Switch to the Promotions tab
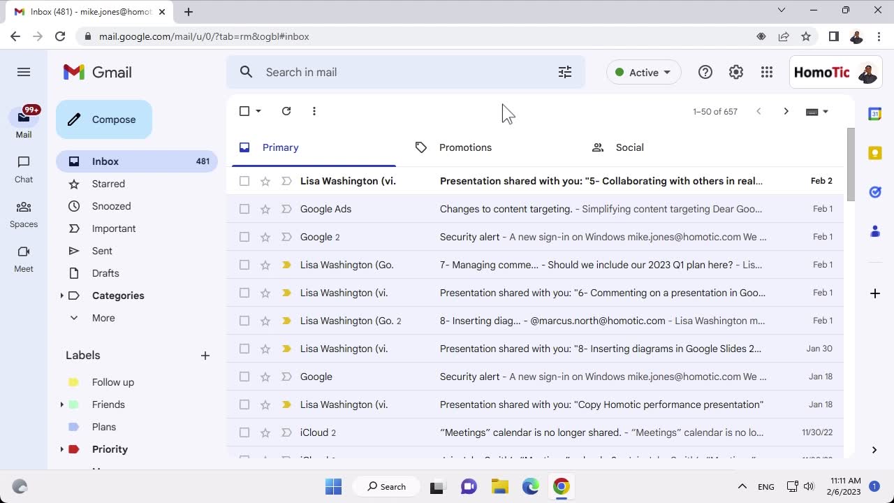This screenshot has height=503, width=894. point(465,147)
